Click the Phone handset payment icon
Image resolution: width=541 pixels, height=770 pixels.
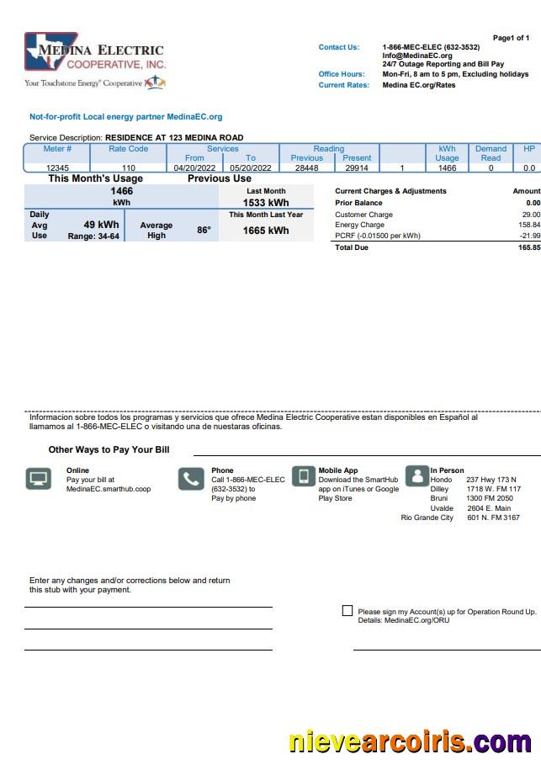191,479
